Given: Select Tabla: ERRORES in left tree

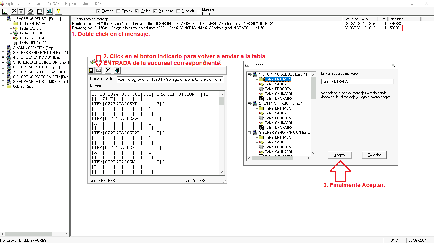Looking at the screenshot, I should (32, 33).
